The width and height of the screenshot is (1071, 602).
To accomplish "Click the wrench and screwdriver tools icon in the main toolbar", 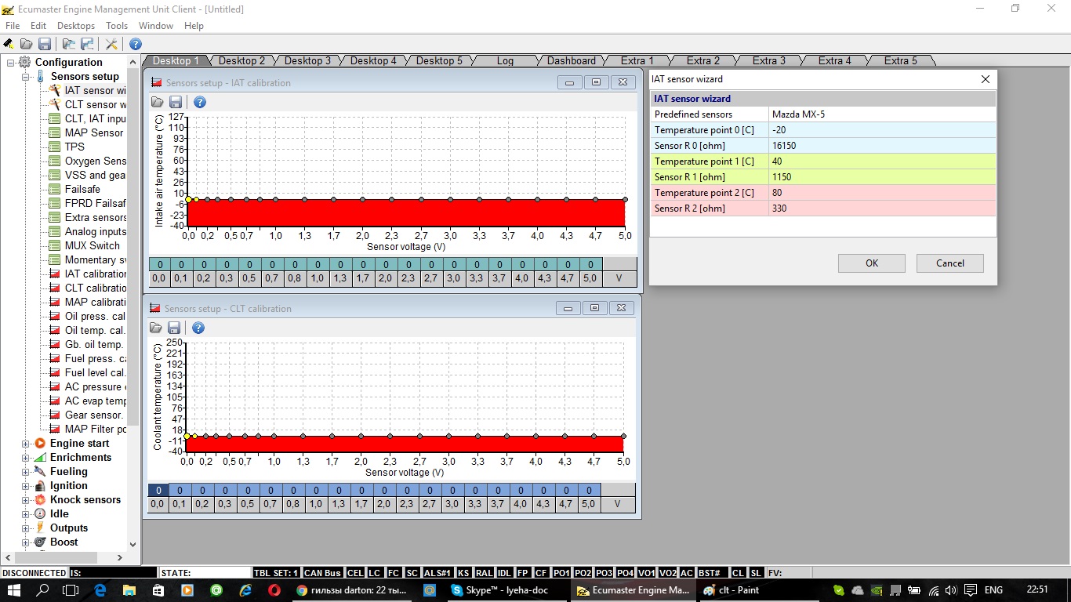I will click(x=111, y=44).
